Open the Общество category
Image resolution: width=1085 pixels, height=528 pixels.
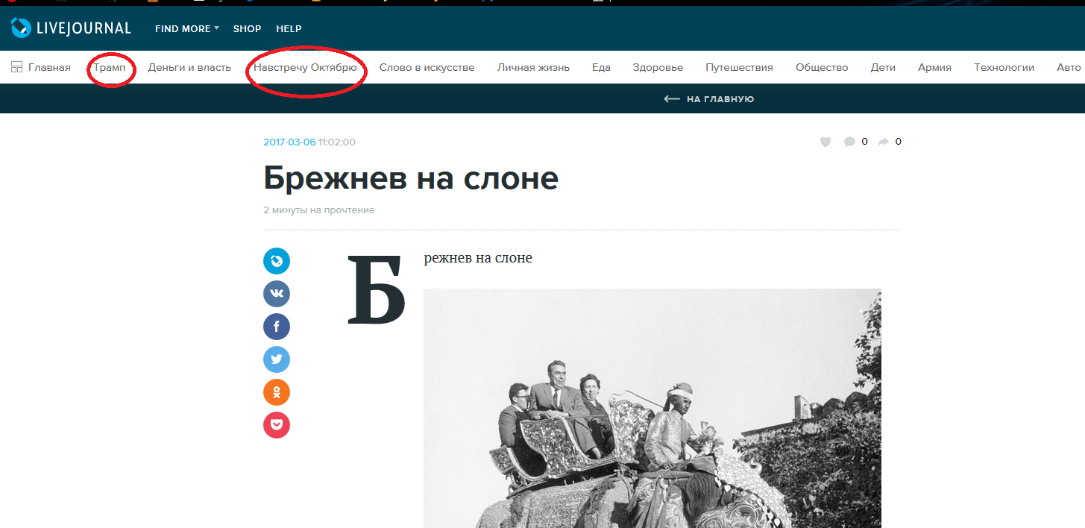pos(822,67)
